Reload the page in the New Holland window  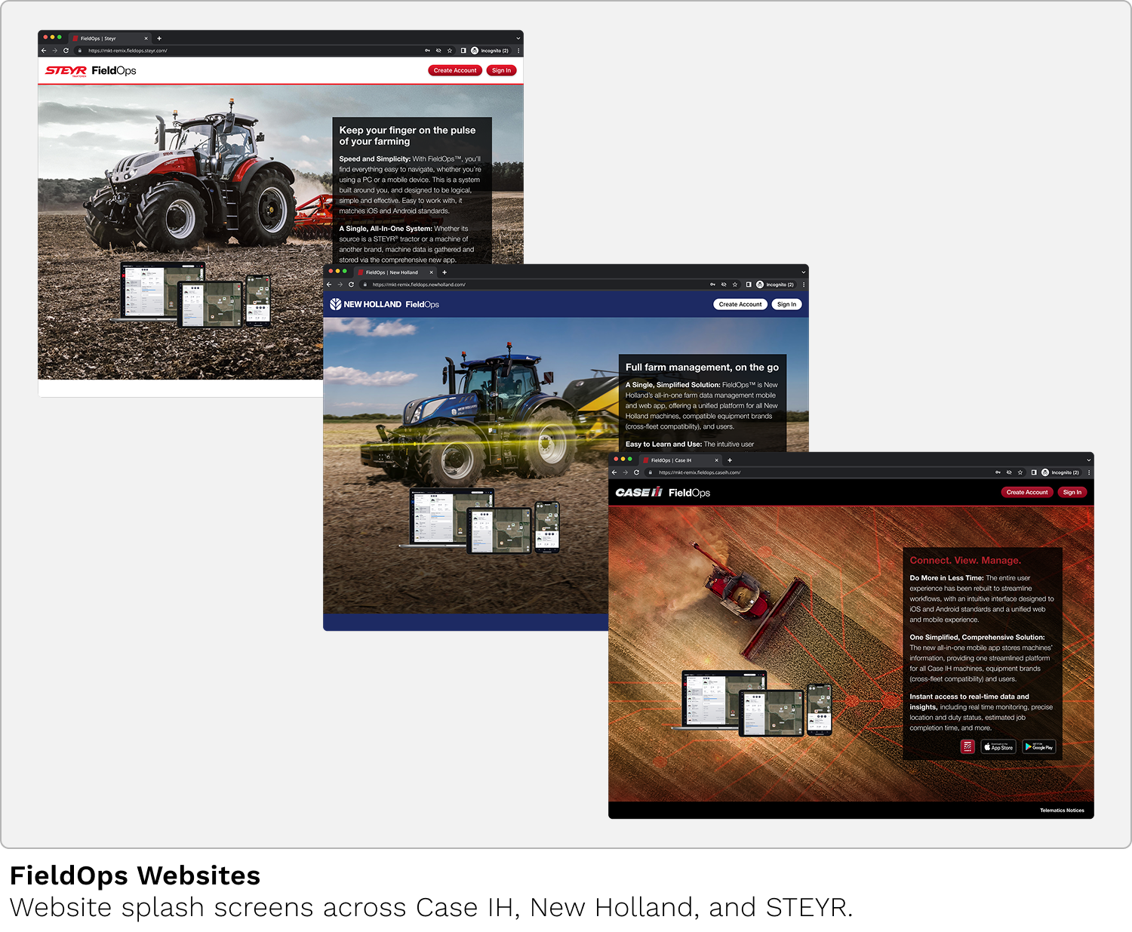[x=351, y=285]
